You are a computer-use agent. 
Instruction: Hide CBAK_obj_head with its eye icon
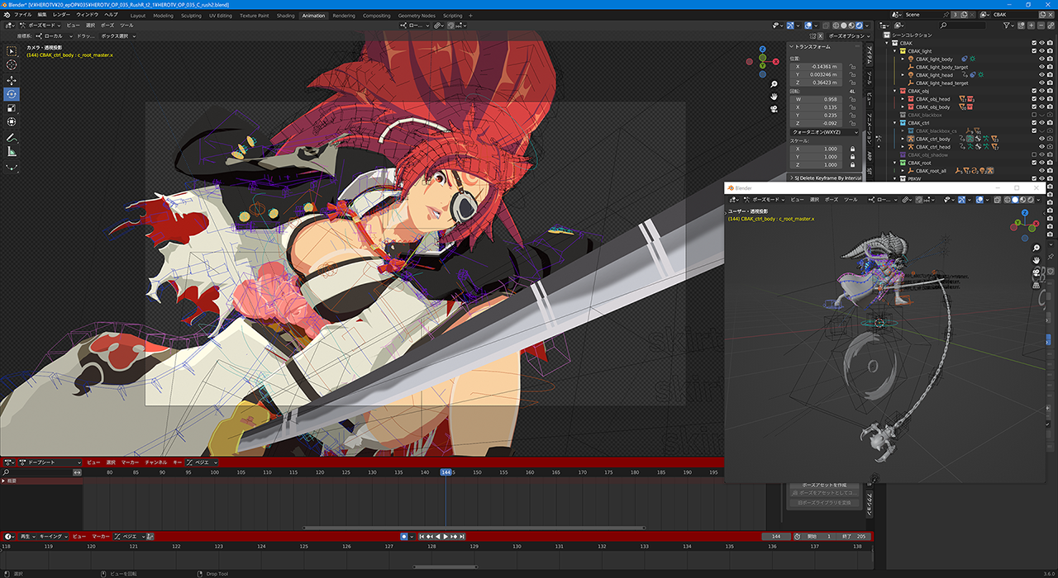pyautogui.click(x=1042, y=99)
